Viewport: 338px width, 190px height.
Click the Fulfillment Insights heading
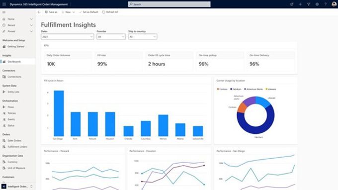pos(68,25)
